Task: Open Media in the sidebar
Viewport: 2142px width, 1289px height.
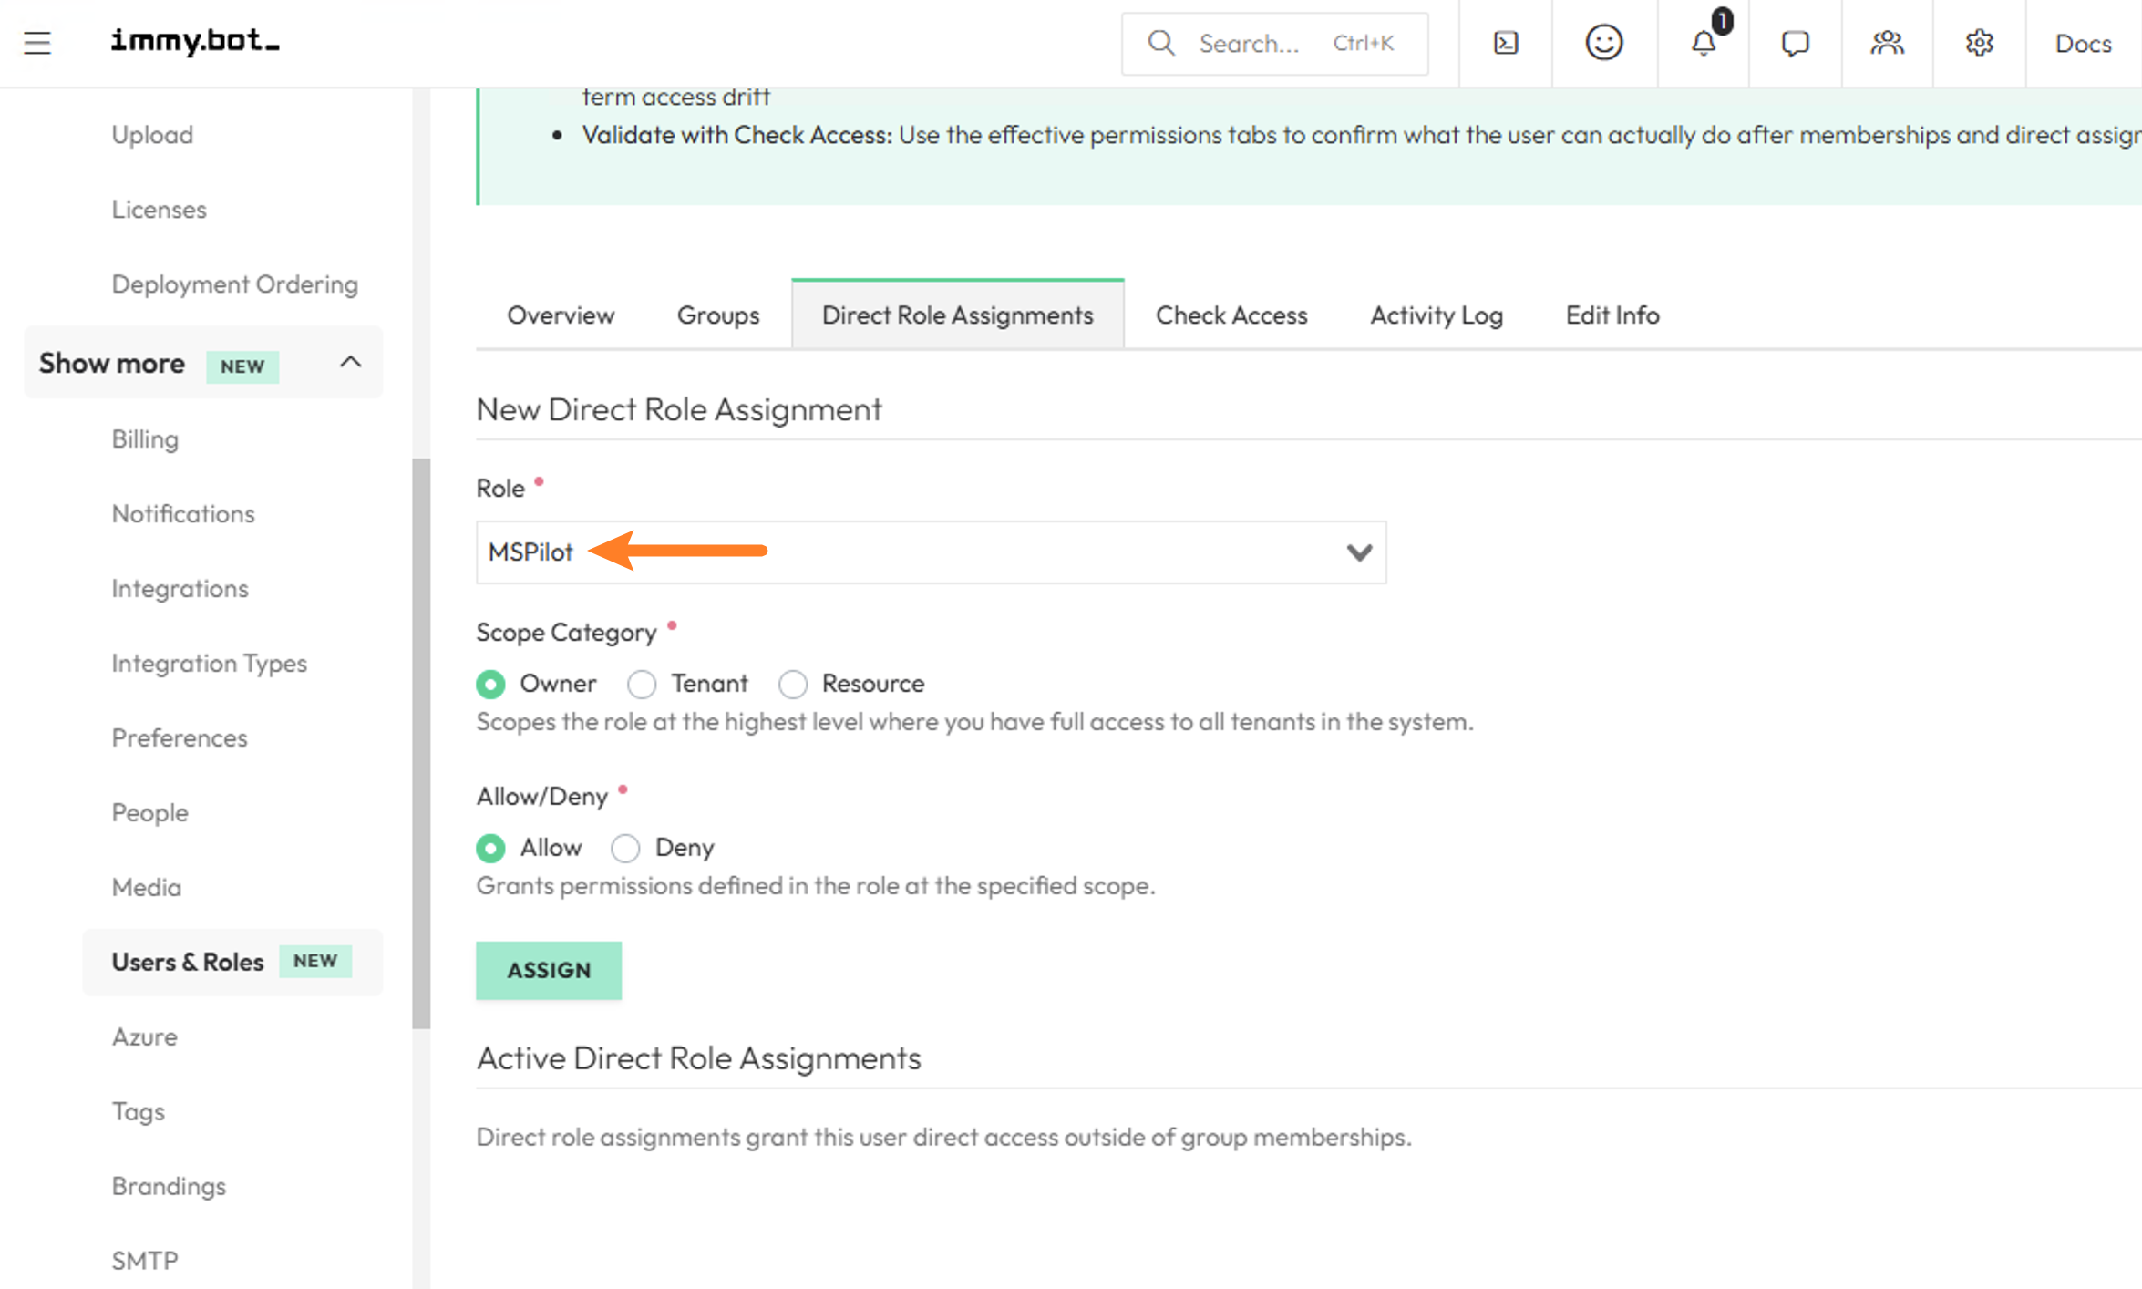Action: point(147,888)
